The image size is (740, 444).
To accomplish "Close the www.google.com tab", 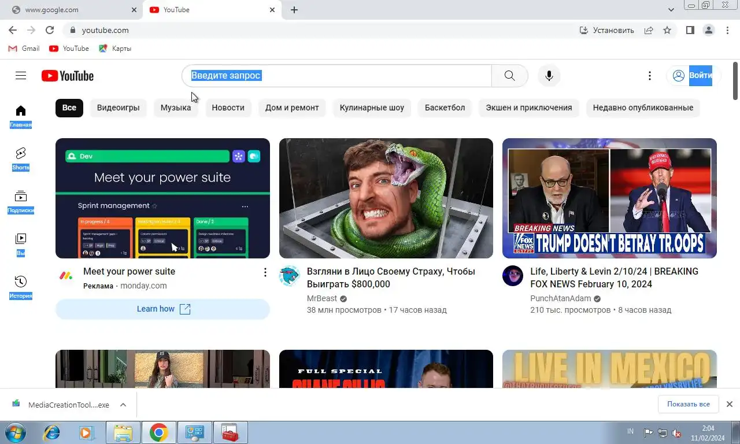I will pos(134,10).
